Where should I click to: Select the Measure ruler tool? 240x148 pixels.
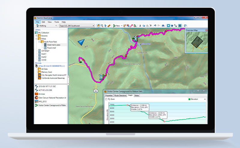109,26
